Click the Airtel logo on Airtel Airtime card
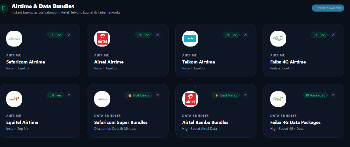Image resolution: width=350 pixels, height=147 pixels. [x=102, y=39]
